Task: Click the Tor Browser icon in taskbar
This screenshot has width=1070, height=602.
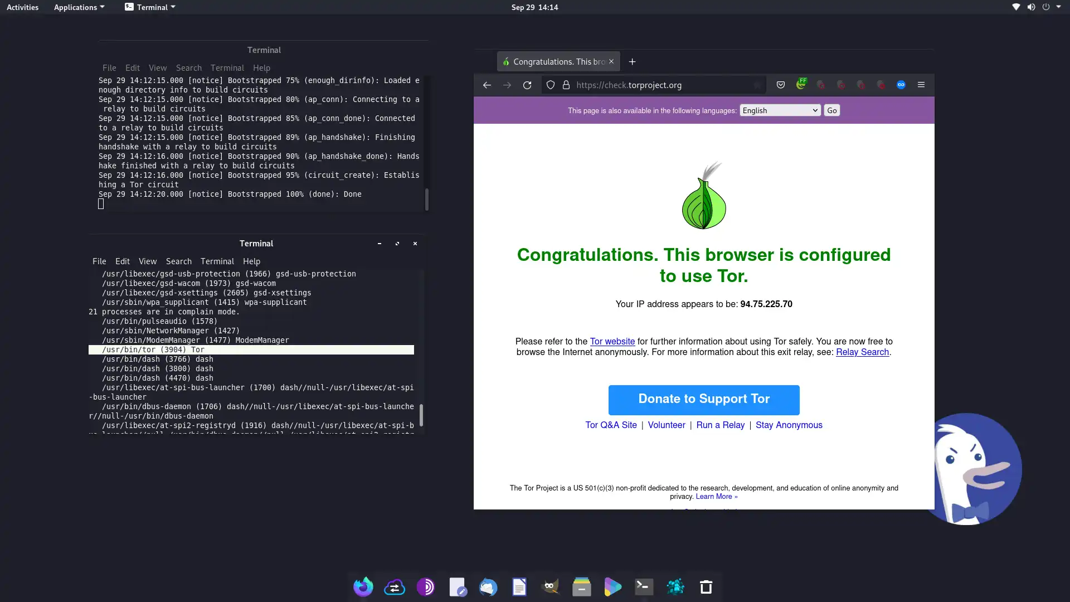Action: [x=426, y=586]
